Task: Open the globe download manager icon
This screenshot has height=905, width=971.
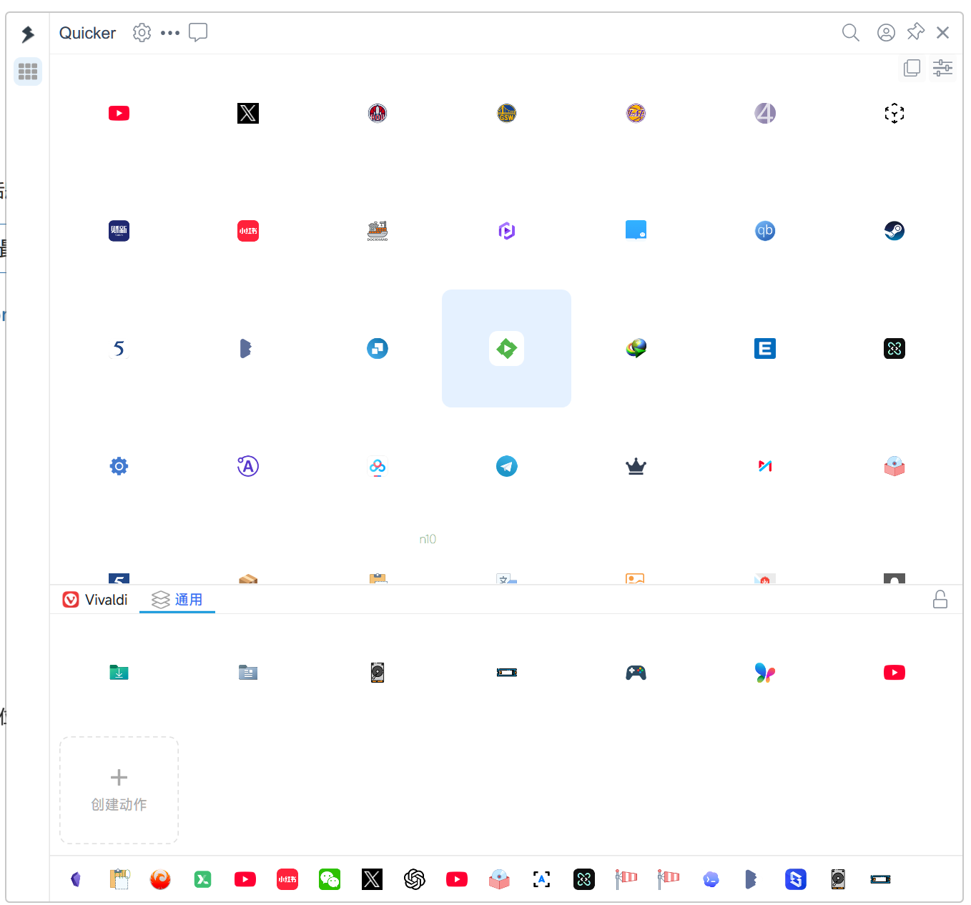Action: click(636, 348)
